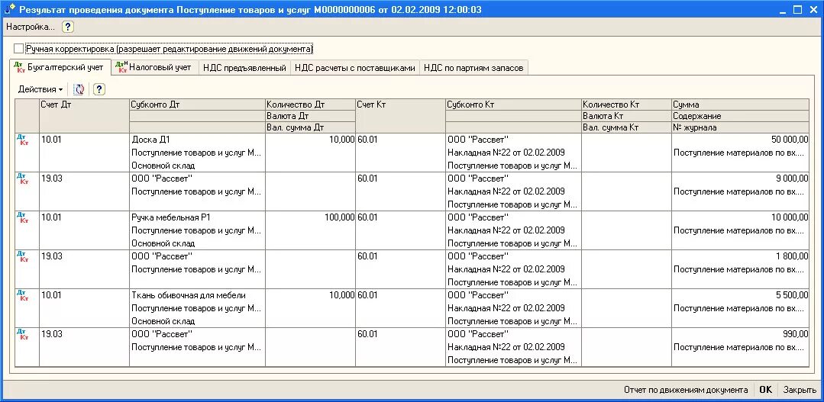Select ООО "Рассвет" debit subconto in the 1 800,00 row
824x402 pixels.
[197, 256]
